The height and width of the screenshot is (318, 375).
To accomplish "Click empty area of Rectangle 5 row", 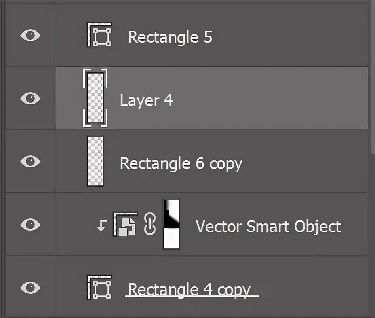I will click(287, 35).
